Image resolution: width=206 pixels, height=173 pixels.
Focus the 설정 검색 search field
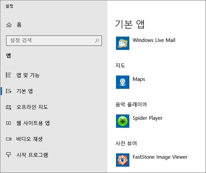(54, 40)
